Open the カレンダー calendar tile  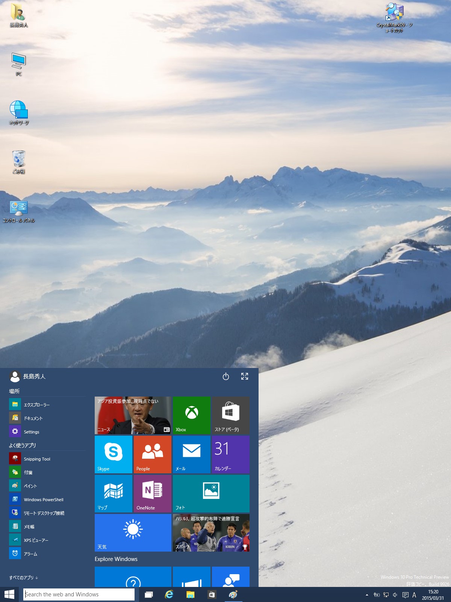(230, 454)
